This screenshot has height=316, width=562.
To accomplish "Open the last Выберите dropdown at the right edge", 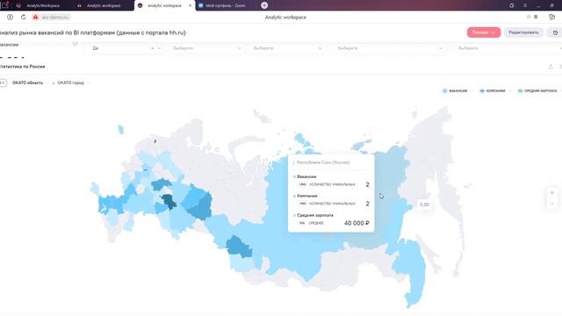I will [x=508, y=48].
